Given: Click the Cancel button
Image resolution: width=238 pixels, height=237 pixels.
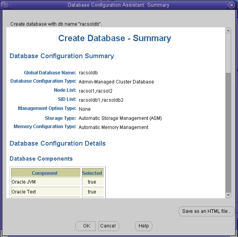Looking at the screenshot, I should [x=109, y=226].
